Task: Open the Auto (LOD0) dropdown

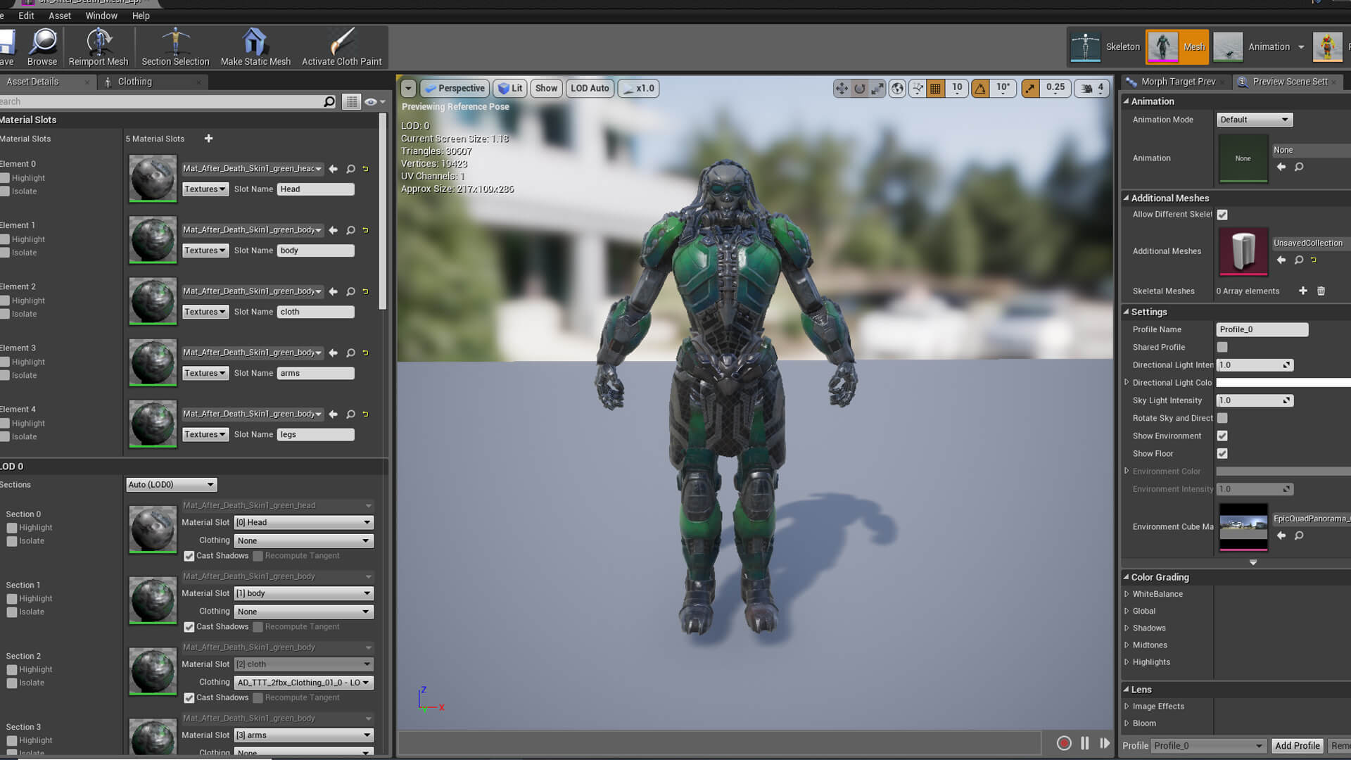Action: (171, 485)
